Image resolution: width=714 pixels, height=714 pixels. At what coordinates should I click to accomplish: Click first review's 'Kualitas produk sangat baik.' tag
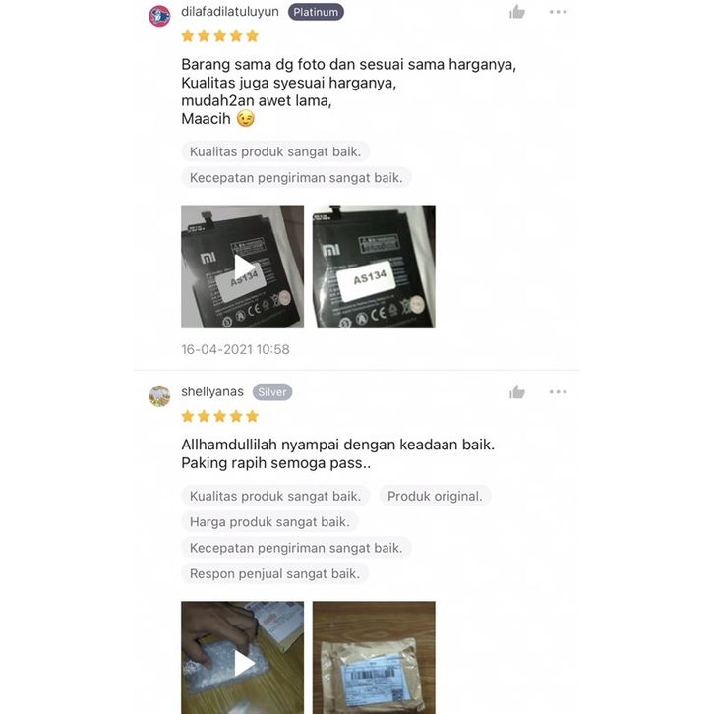point(275,151)
